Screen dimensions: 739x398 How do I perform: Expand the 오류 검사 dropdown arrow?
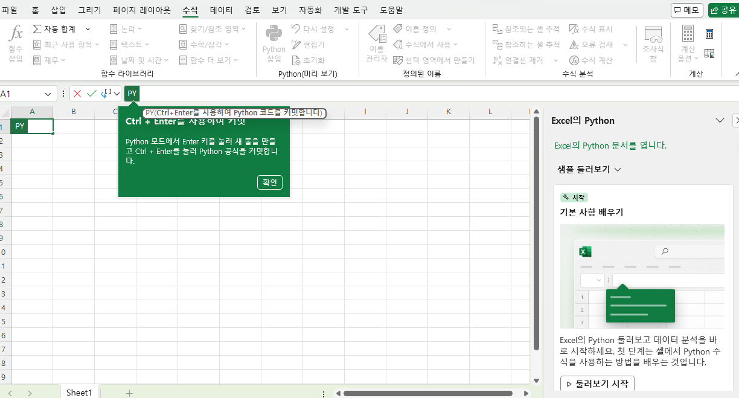tap(625, 45)
